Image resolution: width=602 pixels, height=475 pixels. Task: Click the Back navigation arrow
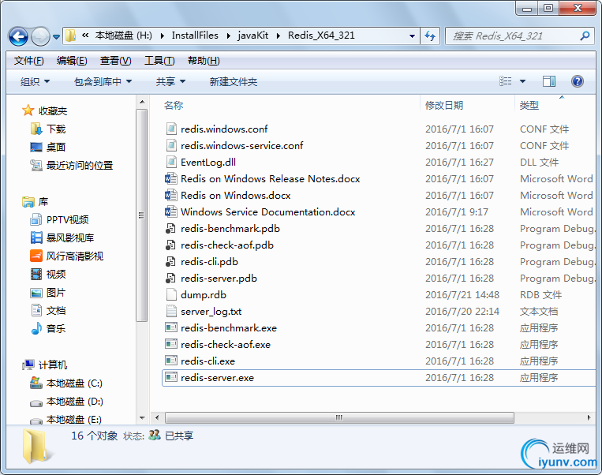pyautogui.click(x=18, y=37)
